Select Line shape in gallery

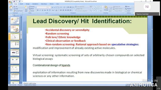(x=93, y=7)
